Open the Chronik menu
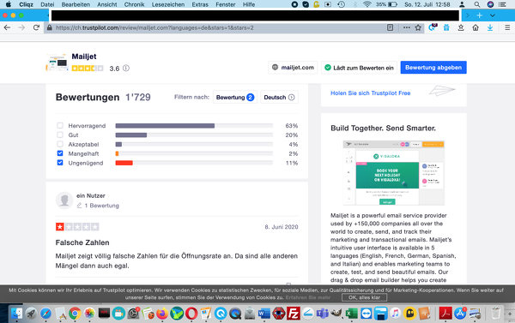Viewport: 515px width, 323px height. 135,4
